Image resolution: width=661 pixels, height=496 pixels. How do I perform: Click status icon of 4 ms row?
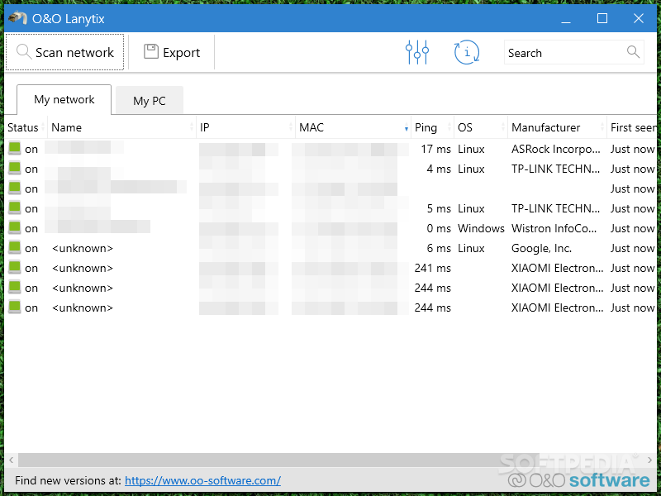15,168
